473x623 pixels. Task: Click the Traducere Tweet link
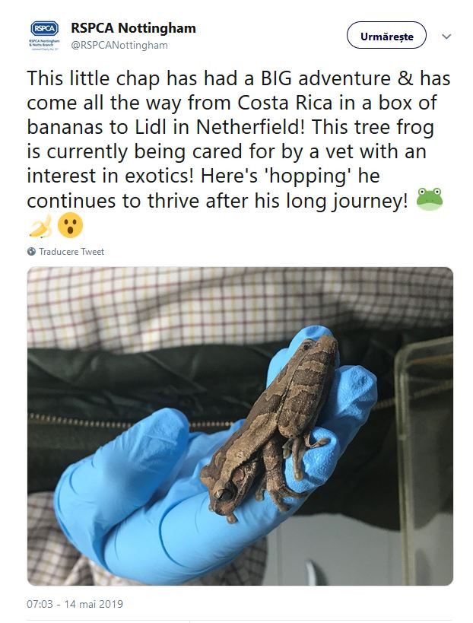coord(71,252)
